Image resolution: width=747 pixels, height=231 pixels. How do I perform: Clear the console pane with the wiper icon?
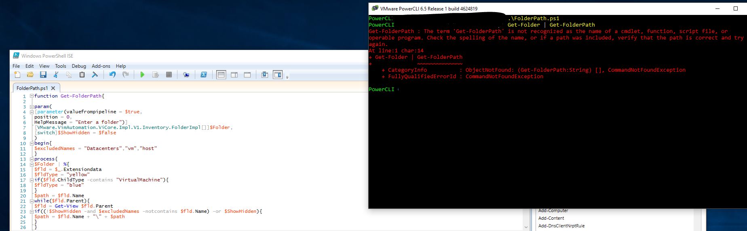[95, 75]
